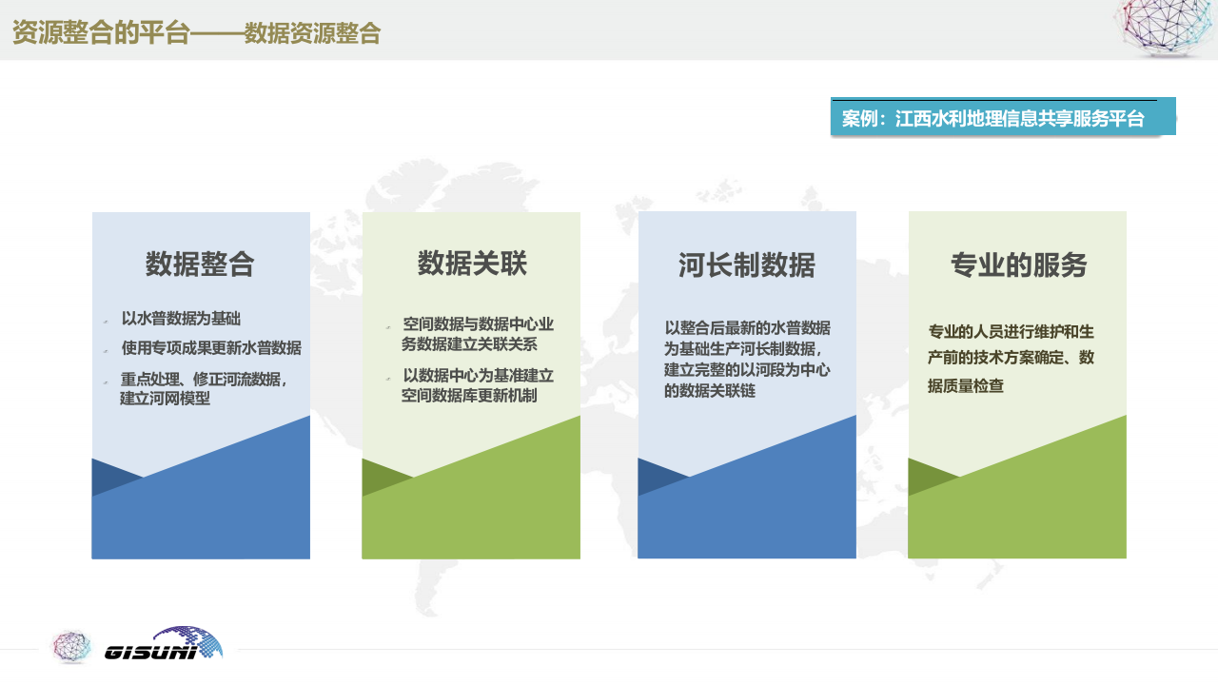
Task: Select the 数据整合 card heading
Action: (x=200, y=264)
